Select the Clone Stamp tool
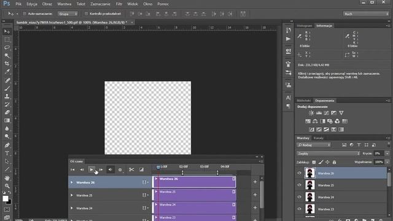 click(7, 96)
